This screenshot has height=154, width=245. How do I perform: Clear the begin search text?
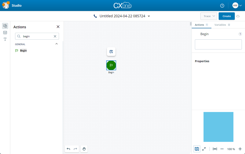55,36
